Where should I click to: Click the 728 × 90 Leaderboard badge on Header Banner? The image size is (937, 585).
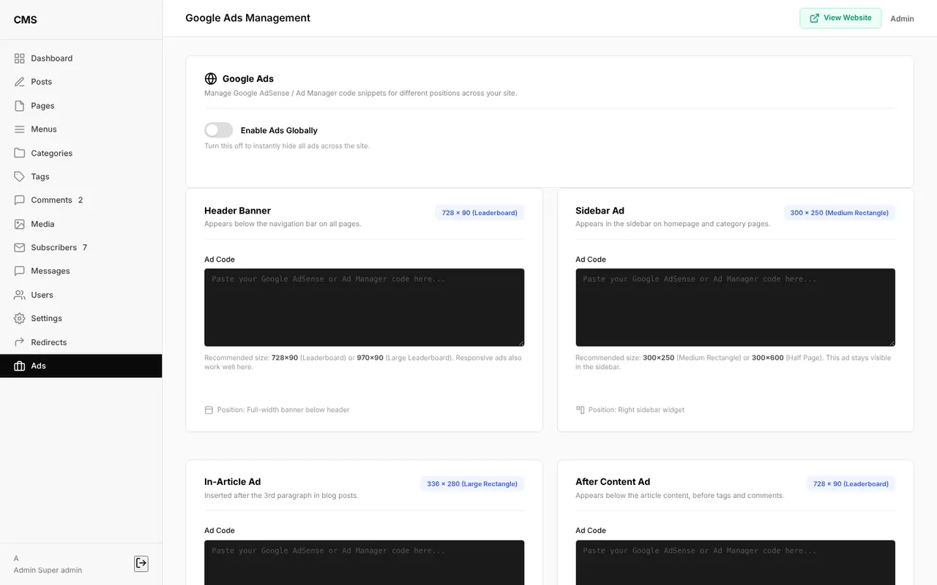click(x=479, y=213)
